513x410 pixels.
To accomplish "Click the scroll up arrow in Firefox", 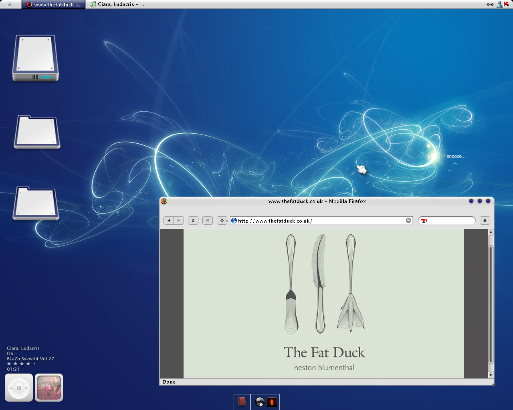I will pos(491,232).
